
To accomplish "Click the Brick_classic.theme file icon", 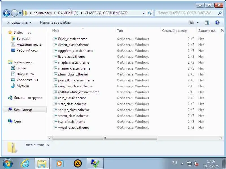I will (55, 39).
